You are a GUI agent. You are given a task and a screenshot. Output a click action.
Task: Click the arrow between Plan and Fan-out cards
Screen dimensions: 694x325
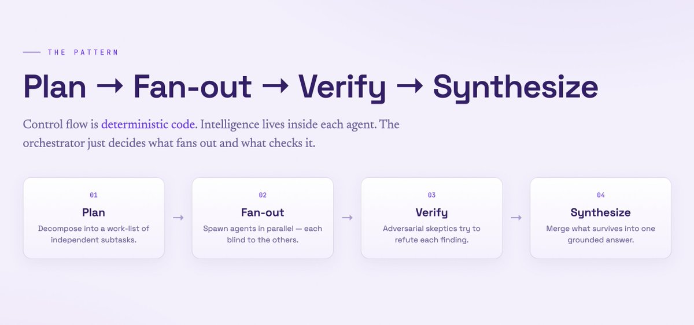[x=178, y=218]
